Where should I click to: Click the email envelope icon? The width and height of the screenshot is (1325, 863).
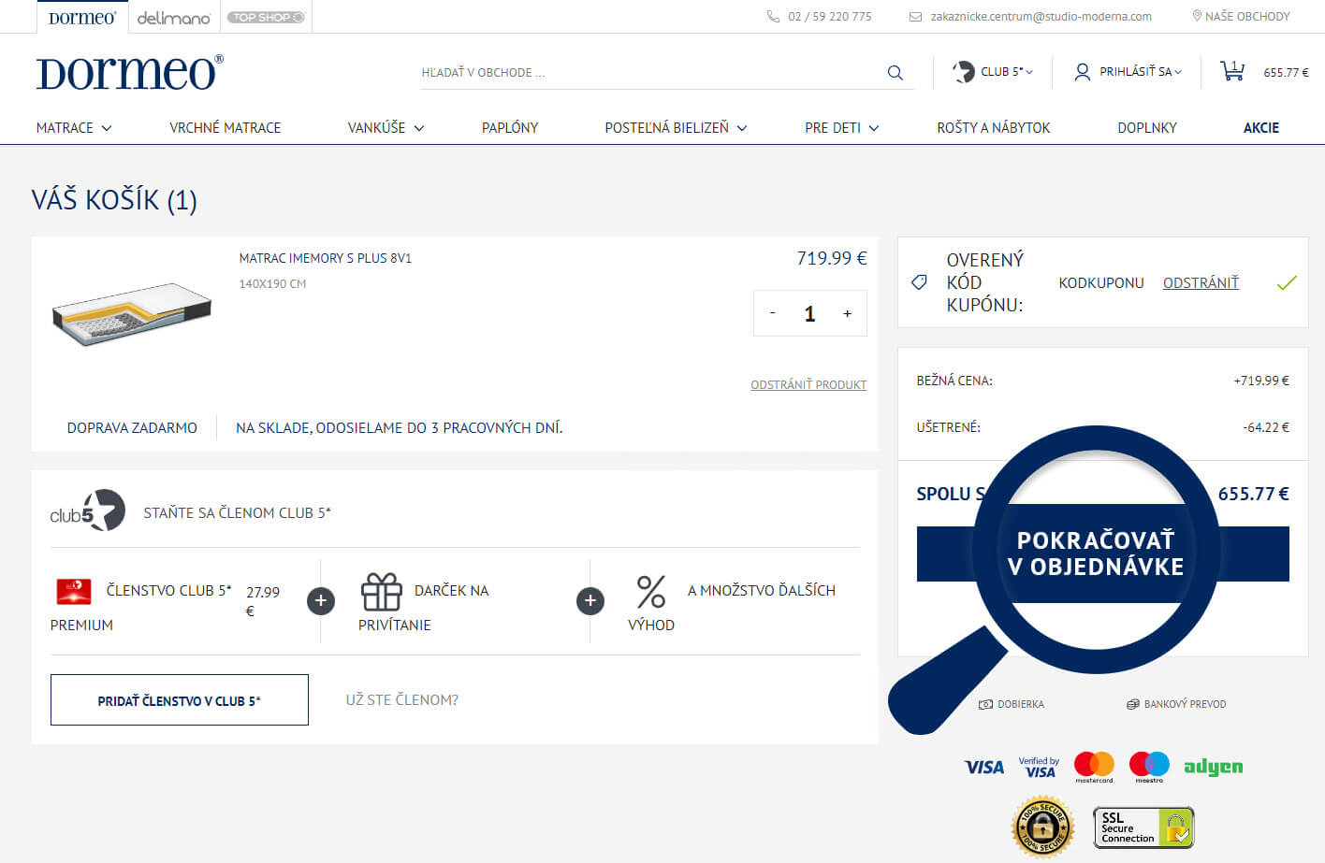pyautogui.click(x=915, y=17)
